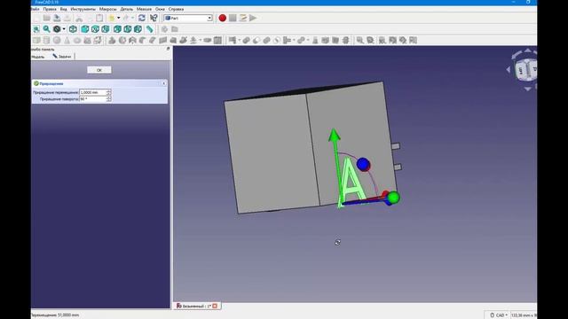Select the Extrude tool
The width and height of the screenshot is (568, 319).
click(112, 41)
